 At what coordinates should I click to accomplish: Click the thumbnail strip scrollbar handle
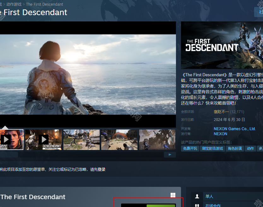(9, 154)
